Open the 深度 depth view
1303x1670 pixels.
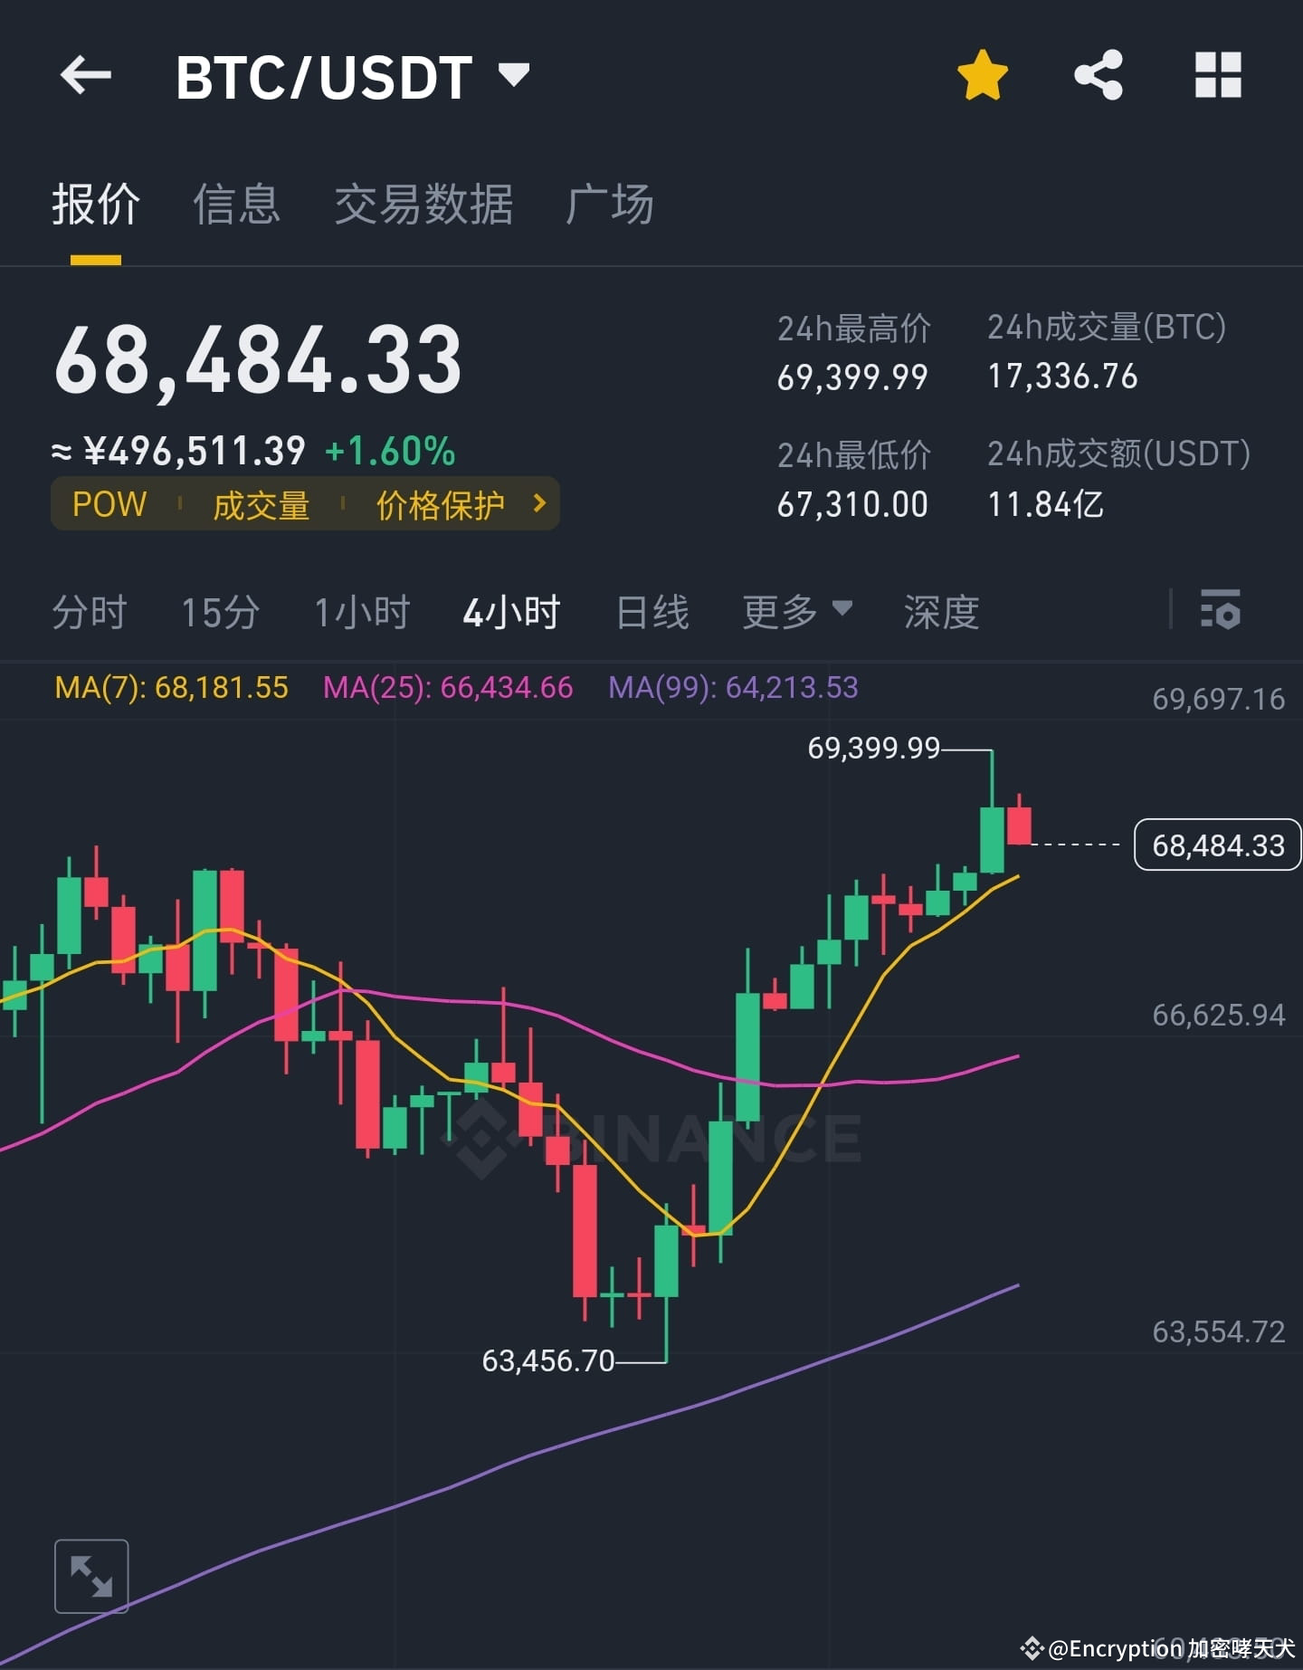pyautogui.click(x=938, y=612)
